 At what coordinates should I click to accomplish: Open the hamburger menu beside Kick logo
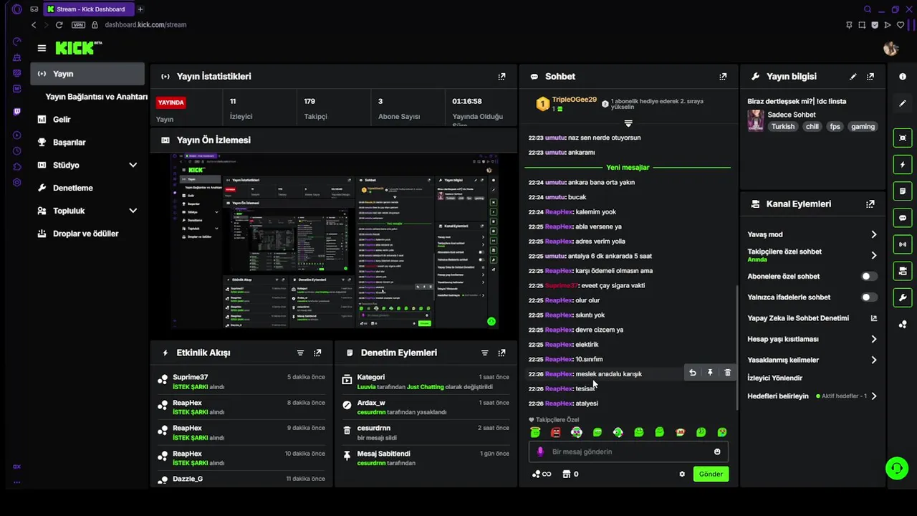pyautogui.click(x=42, y=48)
